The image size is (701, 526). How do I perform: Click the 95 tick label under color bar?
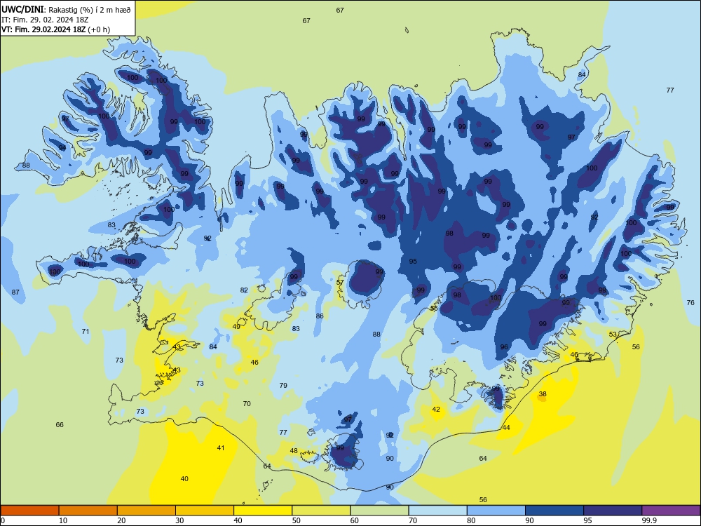pos(588,520)
